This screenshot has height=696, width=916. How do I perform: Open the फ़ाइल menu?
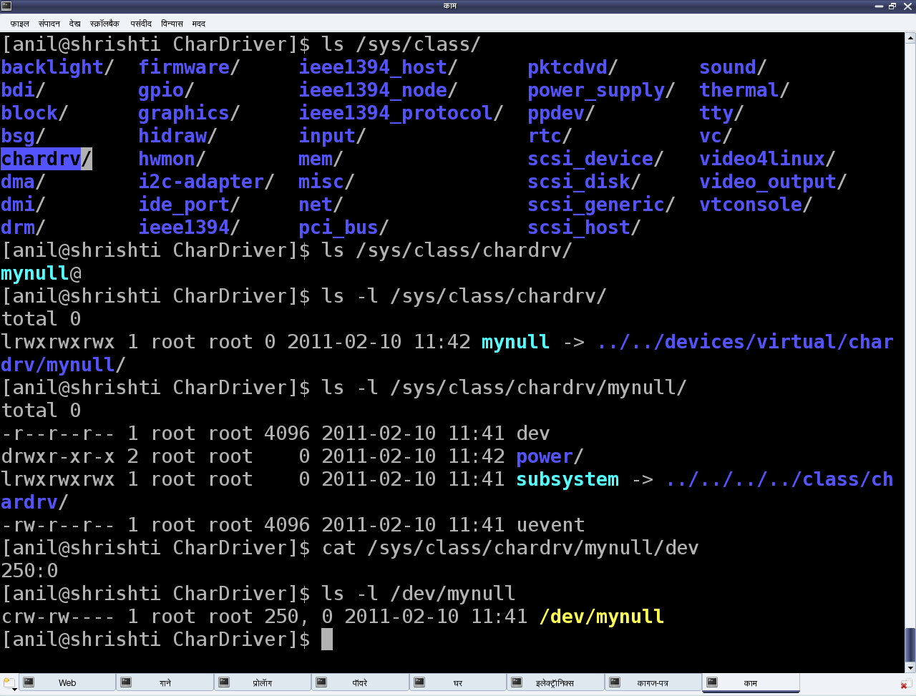click(x=19, y=24)
